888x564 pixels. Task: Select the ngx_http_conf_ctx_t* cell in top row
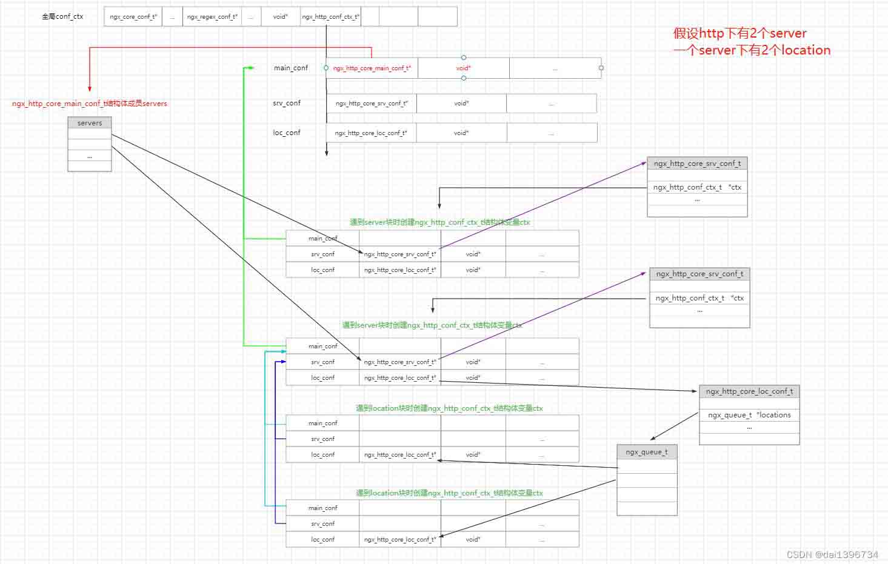pyautogui.click(x=330, y=17)
